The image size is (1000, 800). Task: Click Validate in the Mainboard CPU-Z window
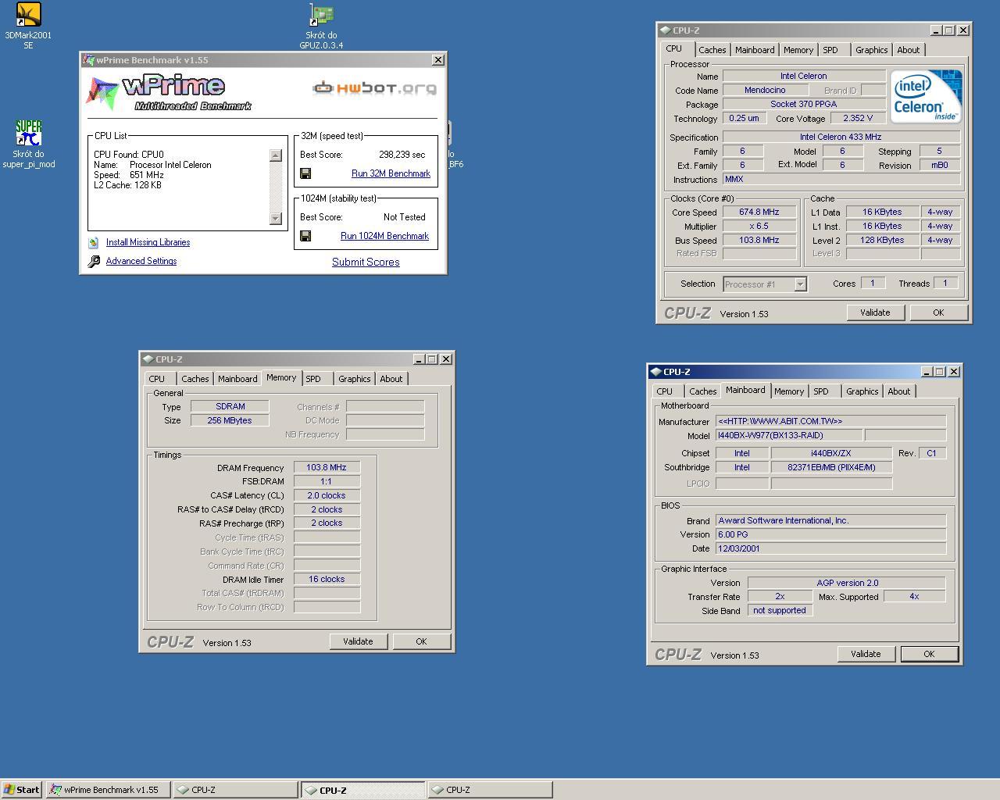point(866,654)
